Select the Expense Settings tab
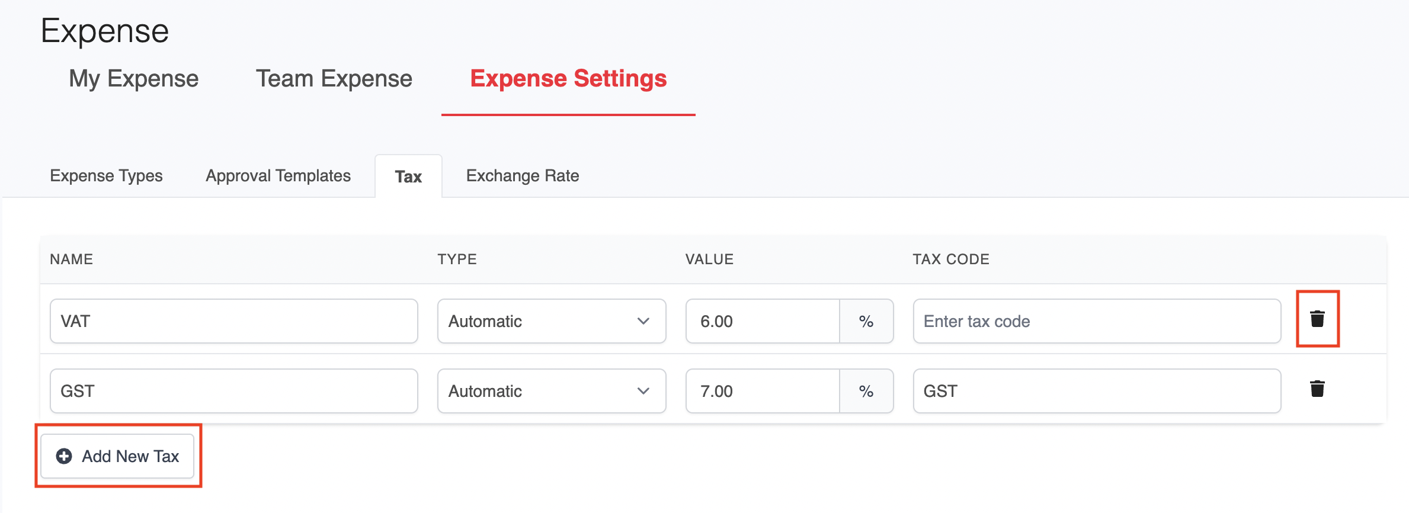Viewport: 1409px width, 513px height. pyautogui.click(x=568, y=79)
